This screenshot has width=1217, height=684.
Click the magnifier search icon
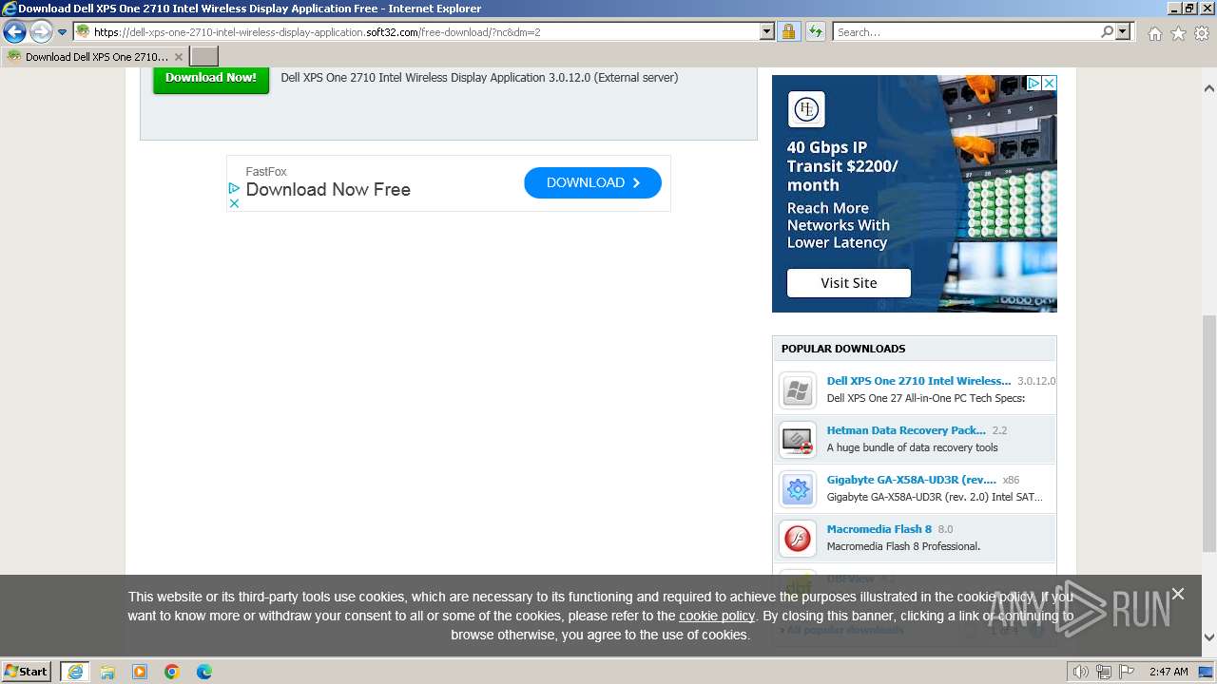(1107, 31)
